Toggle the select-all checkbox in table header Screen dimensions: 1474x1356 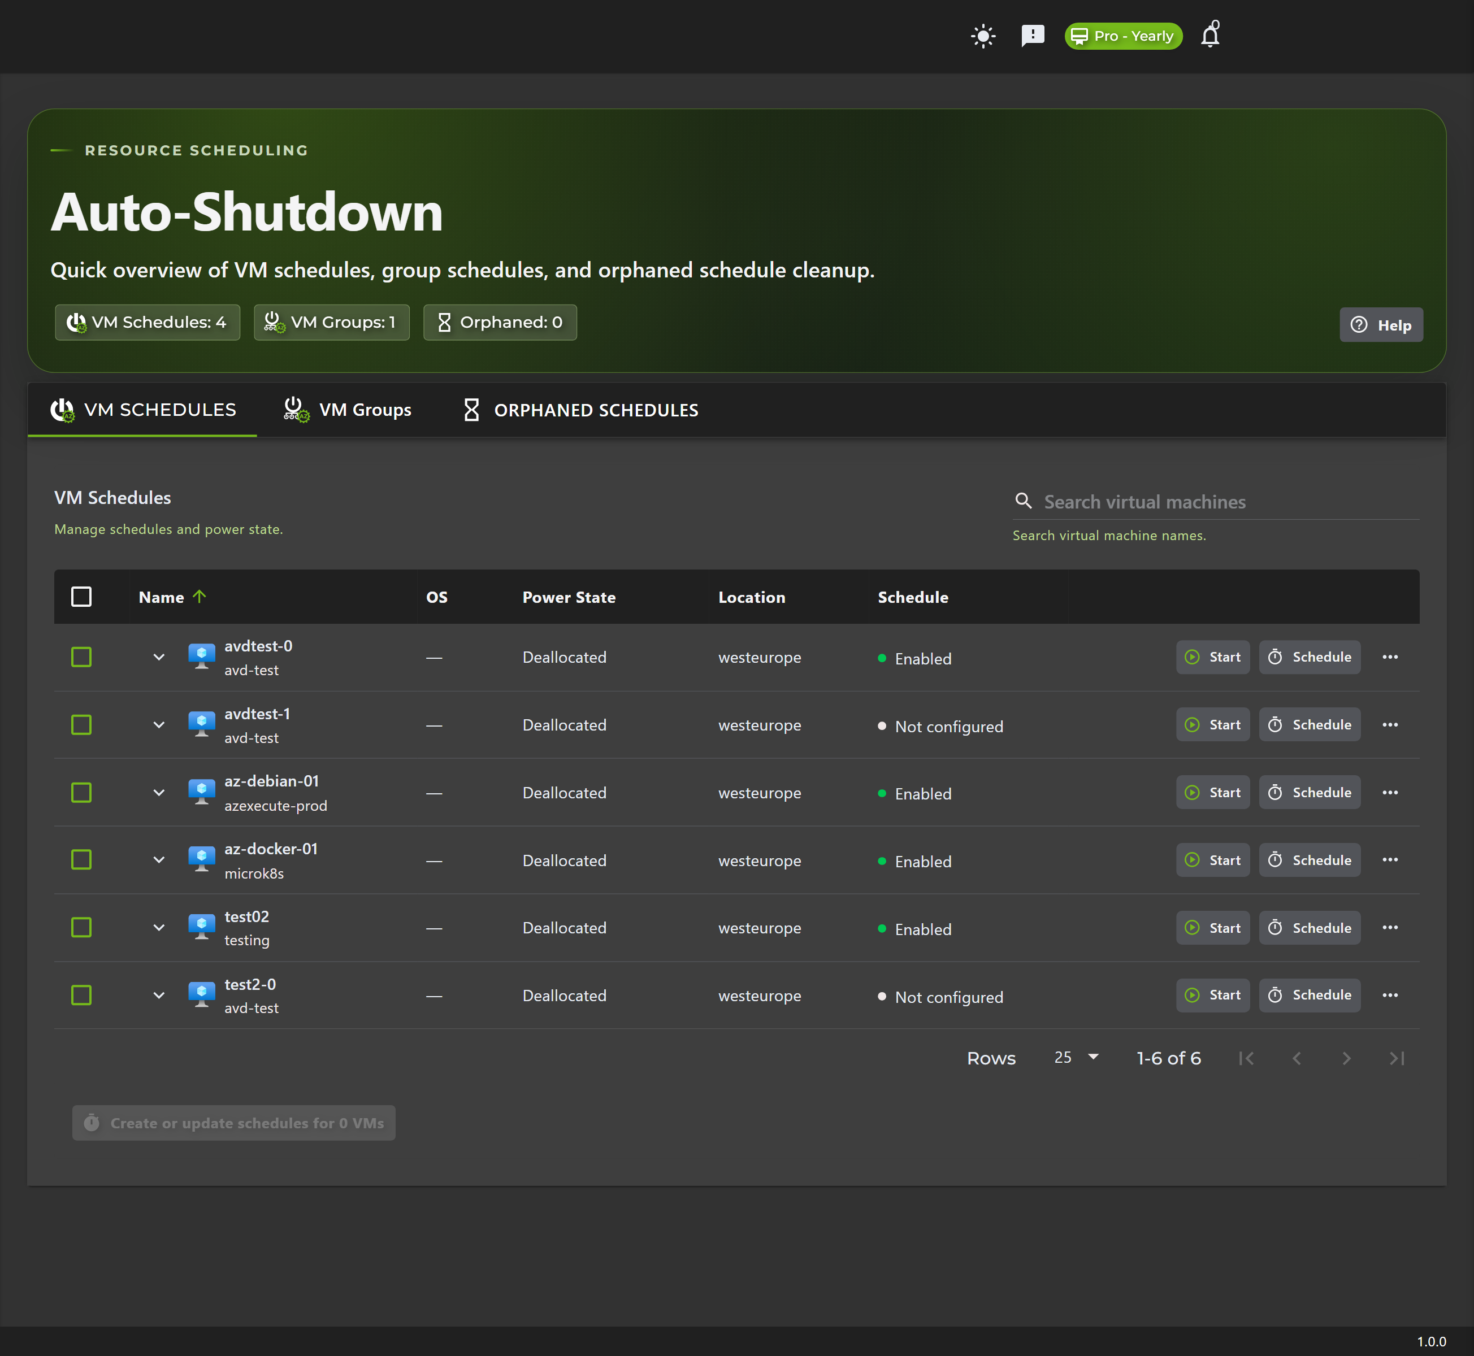(81, 597)
